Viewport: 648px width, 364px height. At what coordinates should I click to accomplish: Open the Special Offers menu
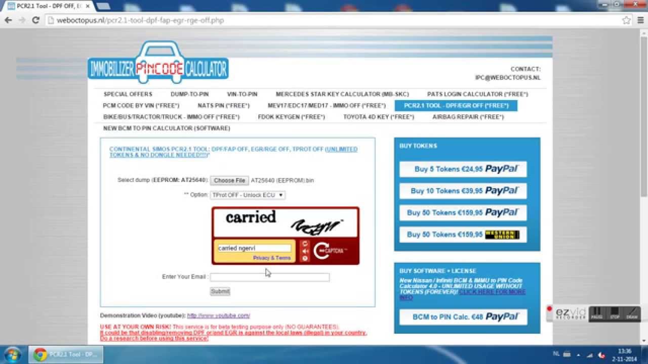click(x=128, y=94)
